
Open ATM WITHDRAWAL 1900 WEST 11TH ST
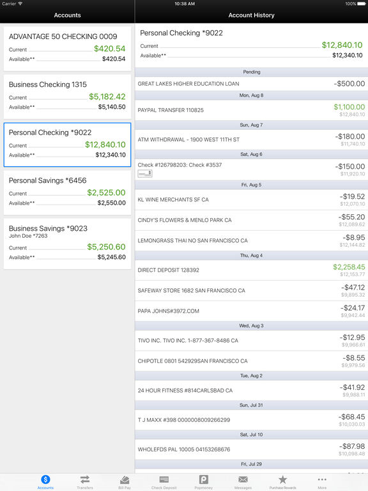pos(251,139)
